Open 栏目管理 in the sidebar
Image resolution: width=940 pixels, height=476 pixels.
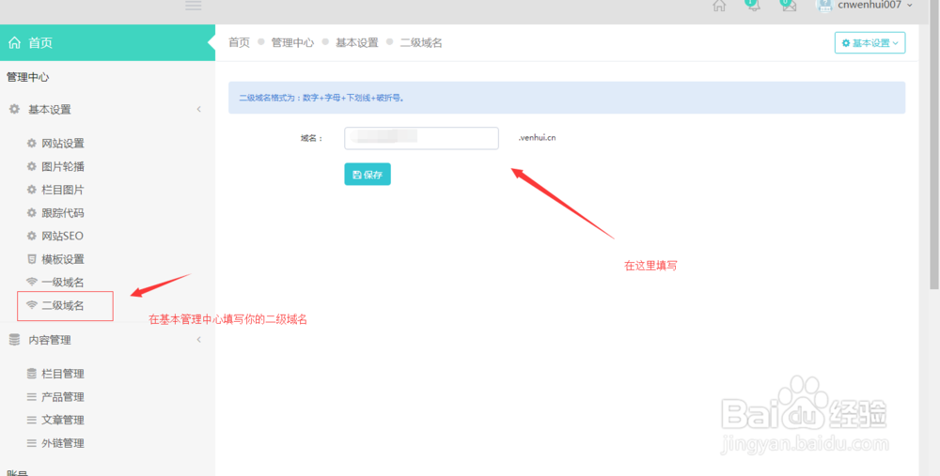pyautogui.click(x=63, y=375)
